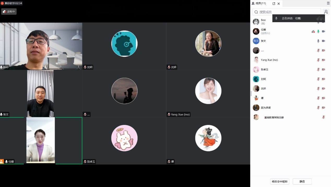Click the green microphone icon for 任姗

[318, 32]
